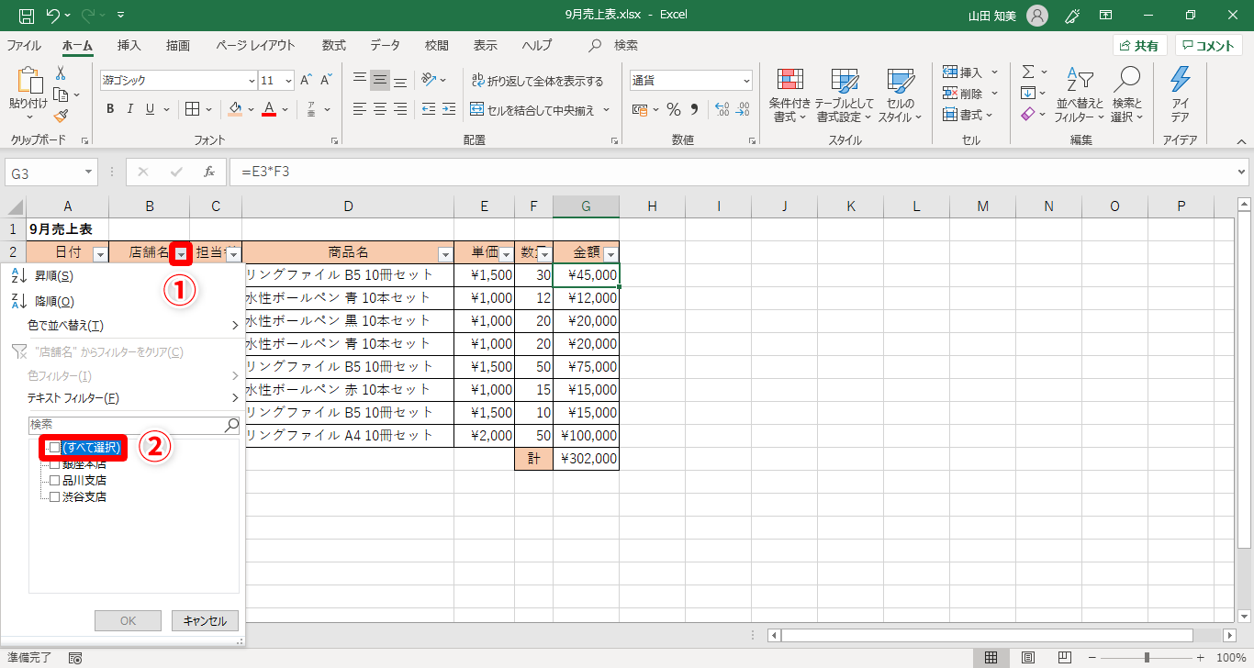
Task: Choose 降順 sort from the filter menu
Action: (x=122, y=301)
